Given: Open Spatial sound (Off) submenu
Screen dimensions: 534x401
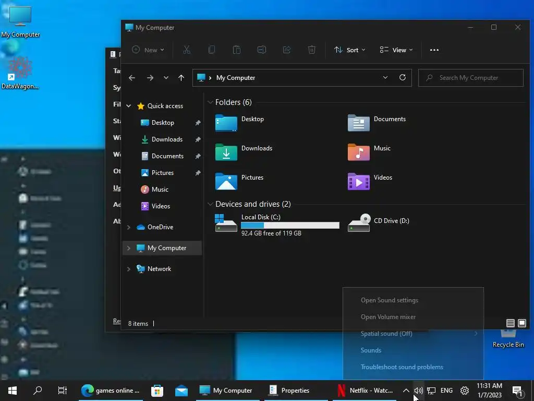Looking at the screenshot, I should tap(413, 334).
